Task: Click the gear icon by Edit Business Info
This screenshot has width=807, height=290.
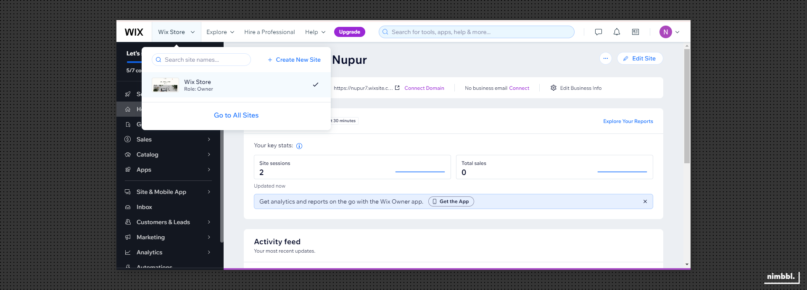Action: click(x=554, y=88)
